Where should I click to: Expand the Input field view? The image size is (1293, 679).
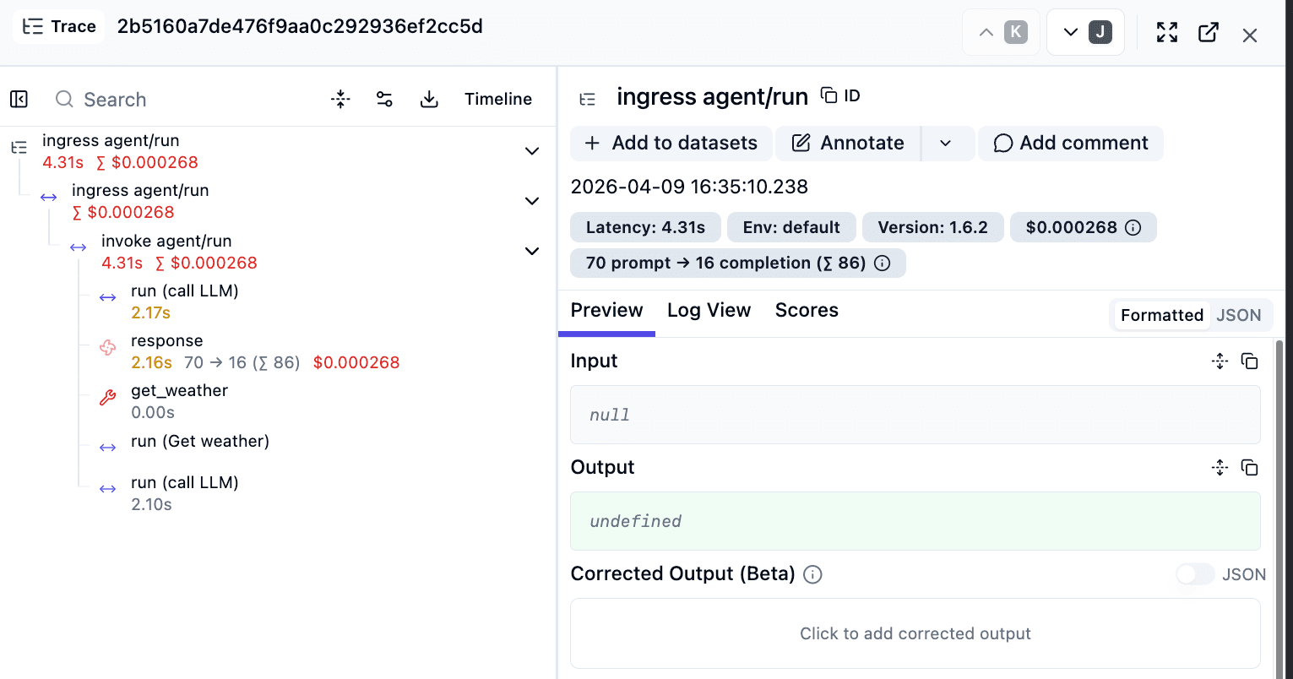(1220, 361)
